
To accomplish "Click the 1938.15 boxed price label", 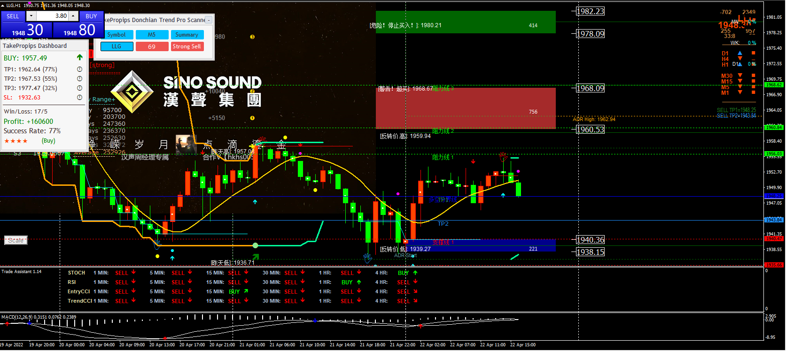I will [x=591, y=252].
